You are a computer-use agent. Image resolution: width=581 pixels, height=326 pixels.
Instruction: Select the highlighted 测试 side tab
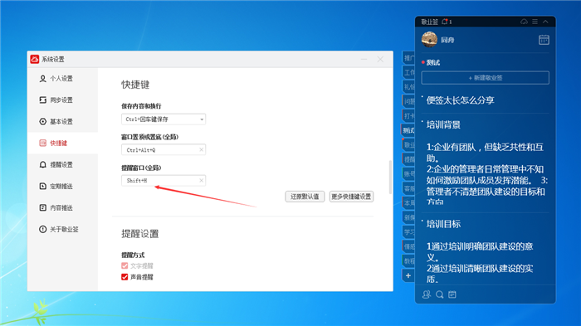point(408,130)
